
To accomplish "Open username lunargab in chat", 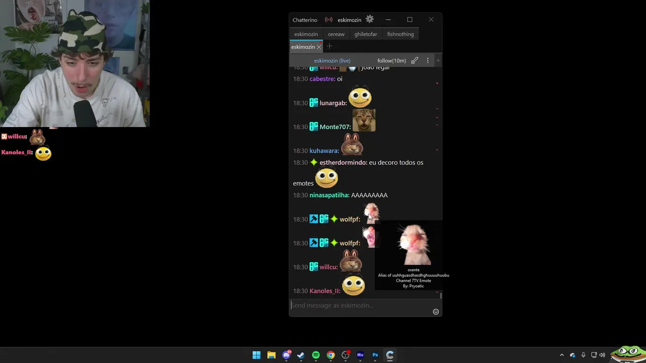I will point(333,103).
